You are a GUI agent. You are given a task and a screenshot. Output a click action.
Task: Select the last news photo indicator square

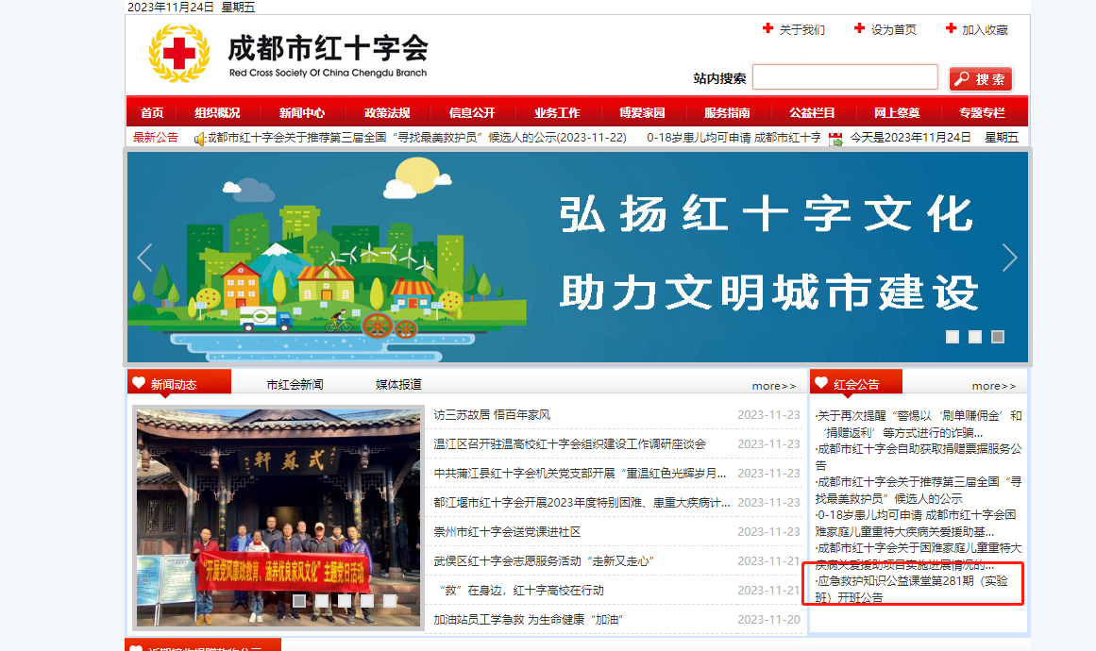(x=390, y=600)
